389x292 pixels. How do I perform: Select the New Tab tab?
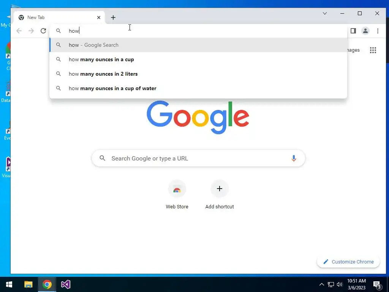59,17
